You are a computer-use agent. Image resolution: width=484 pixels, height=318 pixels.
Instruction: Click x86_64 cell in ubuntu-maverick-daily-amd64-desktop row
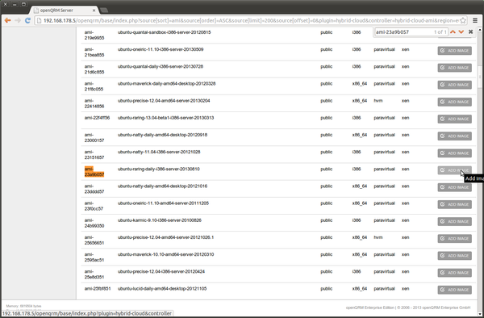click(360, 84)
